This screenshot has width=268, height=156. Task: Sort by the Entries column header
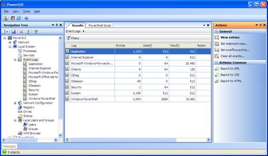click(x=128, y=46)
